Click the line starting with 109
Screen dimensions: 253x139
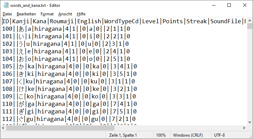69,96
